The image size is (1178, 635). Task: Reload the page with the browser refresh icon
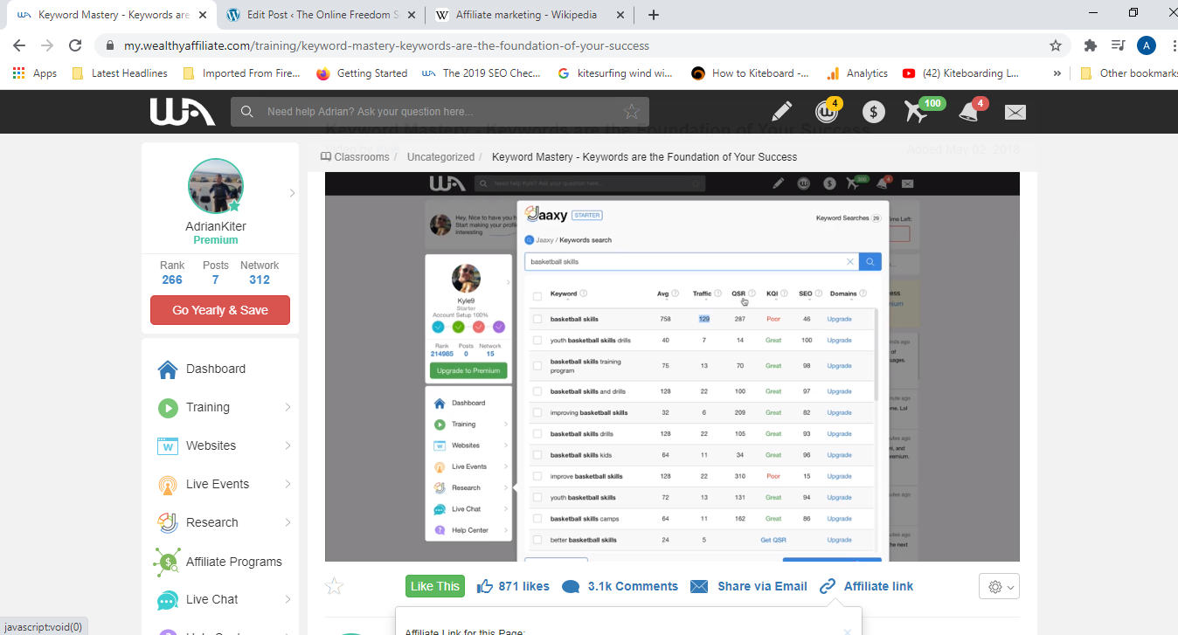click(75, 45)
